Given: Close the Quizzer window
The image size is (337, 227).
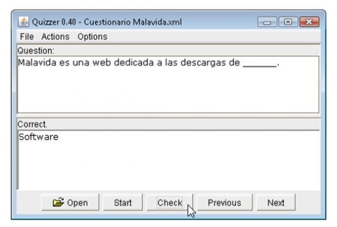Looking at the screenshot, I should tap(309, 22).
